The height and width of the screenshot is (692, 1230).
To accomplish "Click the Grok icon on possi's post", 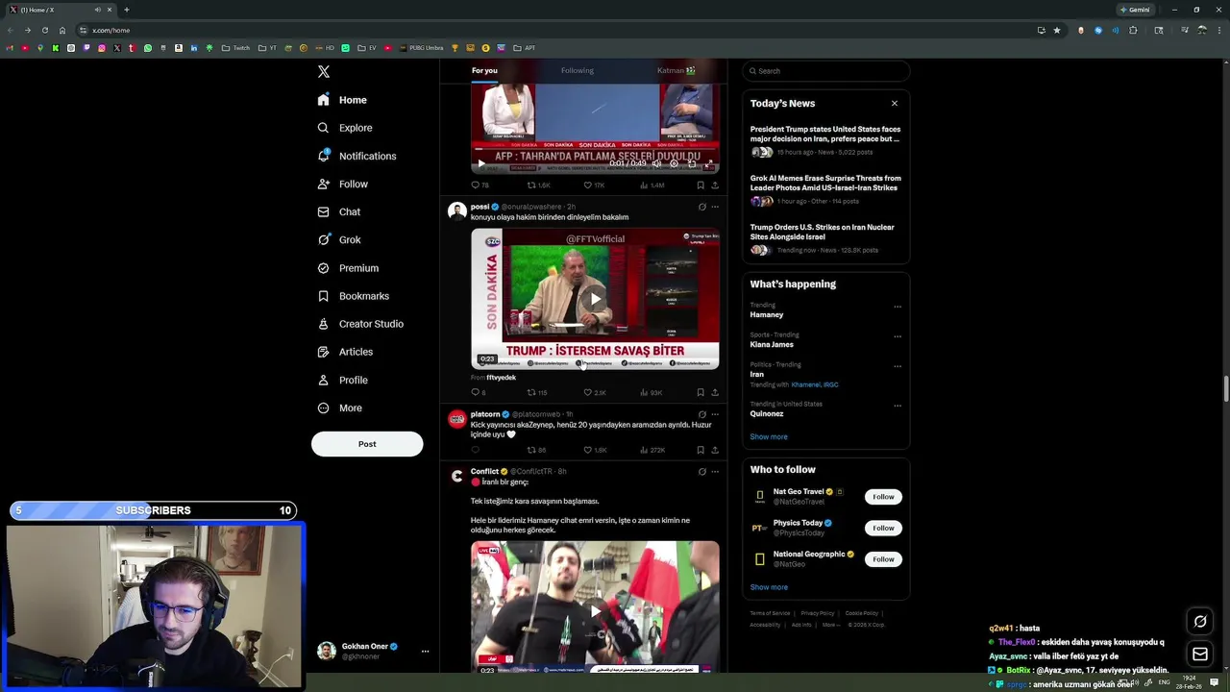I will 701,207.
